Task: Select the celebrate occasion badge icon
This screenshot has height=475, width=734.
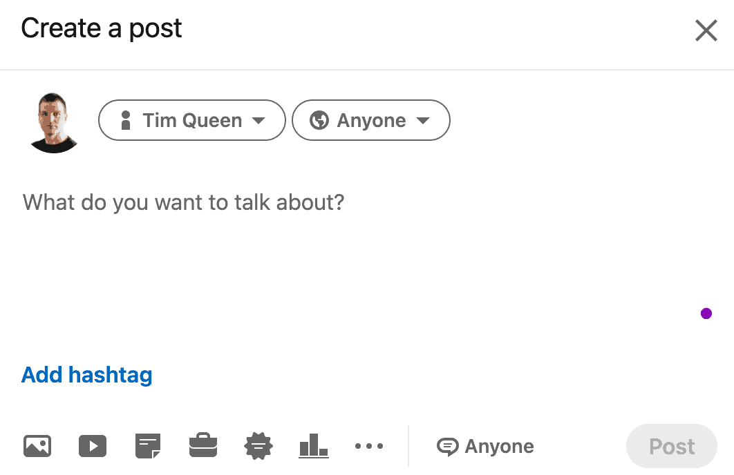Action: click(258, 447)
